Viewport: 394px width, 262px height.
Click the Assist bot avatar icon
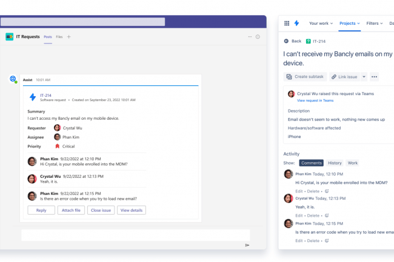click(x=13, y=79)
